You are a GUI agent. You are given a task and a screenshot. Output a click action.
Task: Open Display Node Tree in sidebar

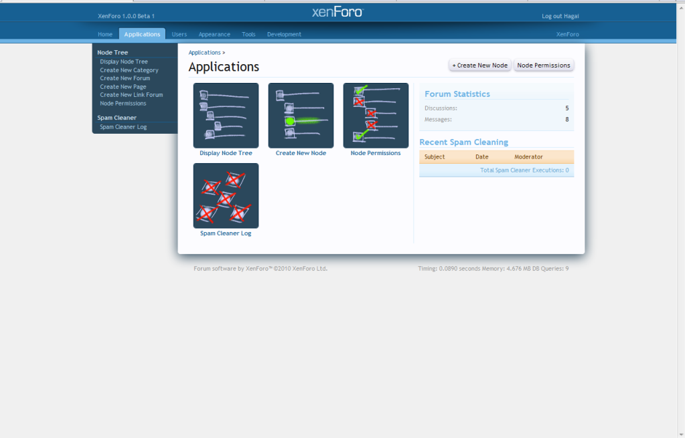coord(124,62)
